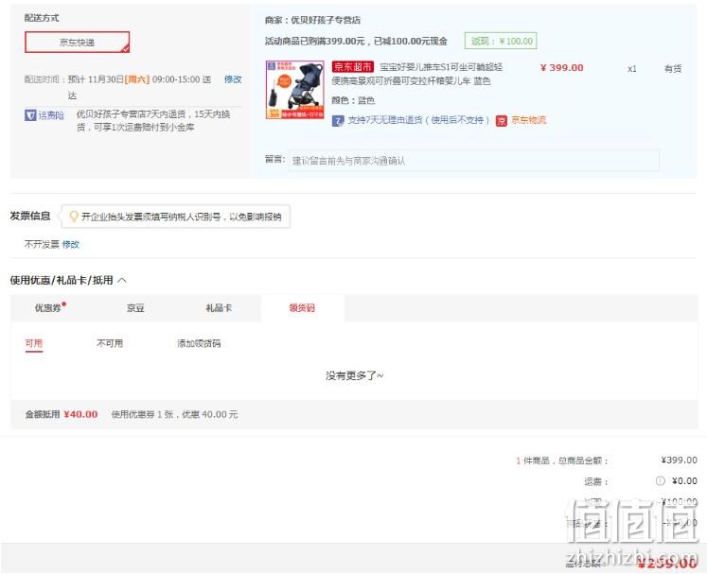Click the 有货 stock status
Screen dimensions: 707x574
coord(673,68)
